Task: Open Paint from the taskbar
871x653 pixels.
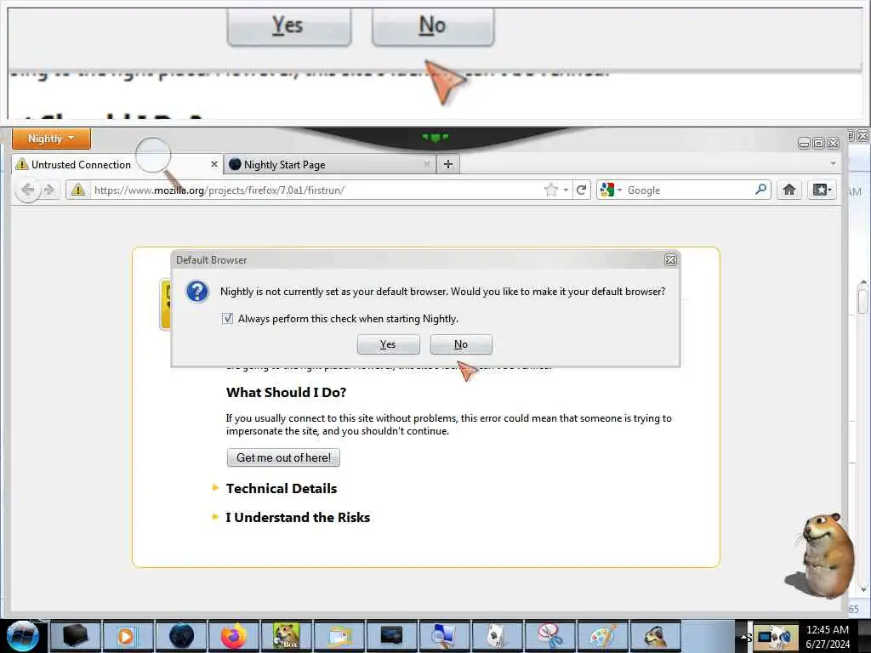Action: click(601, 636)
